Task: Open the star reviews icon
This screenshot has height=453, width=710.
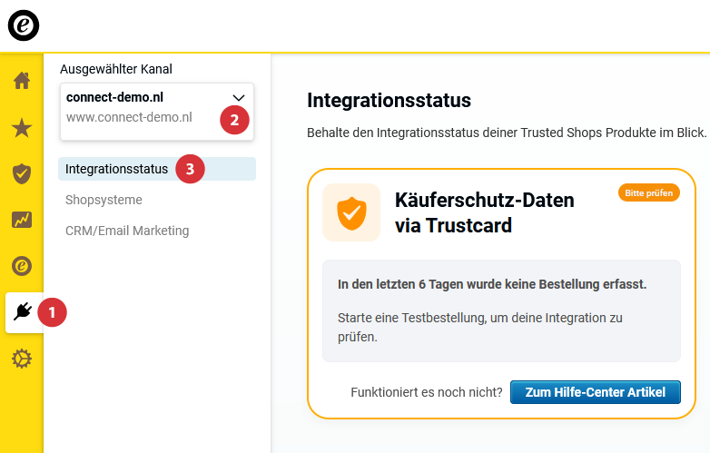Action: [x=22, y=127]
